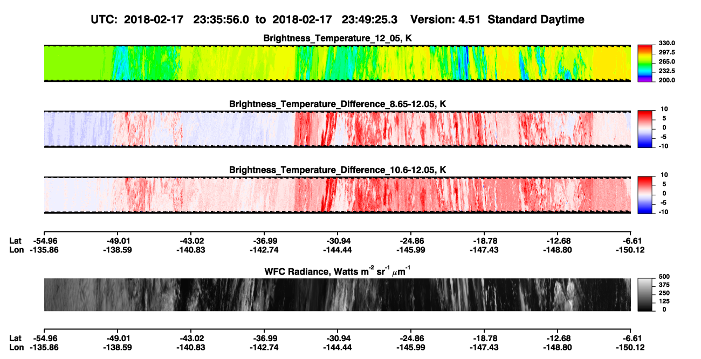Click longitude '-150.12' on the axis below WFC panel
The image size is (701, 359).
pos(631,347)
